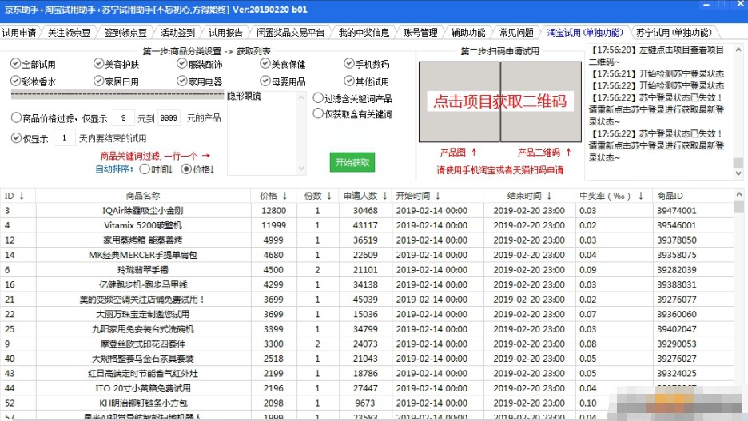
Task: Open the 签到领京豆 tab
Action: [x=125, y=33]
